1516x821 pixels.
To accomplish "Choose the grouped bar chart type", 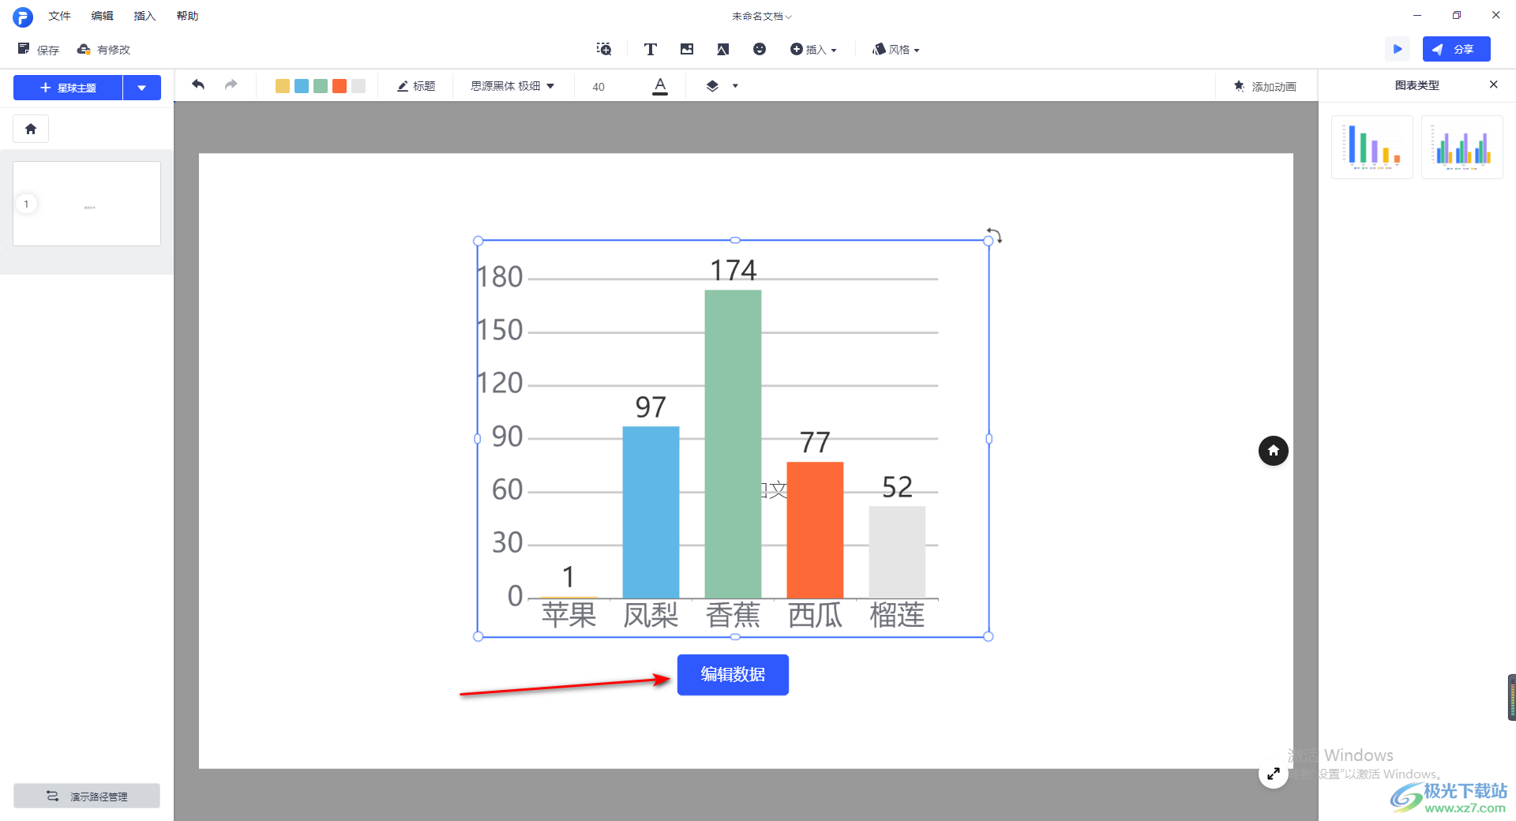I will click(x=1462, y=147).
